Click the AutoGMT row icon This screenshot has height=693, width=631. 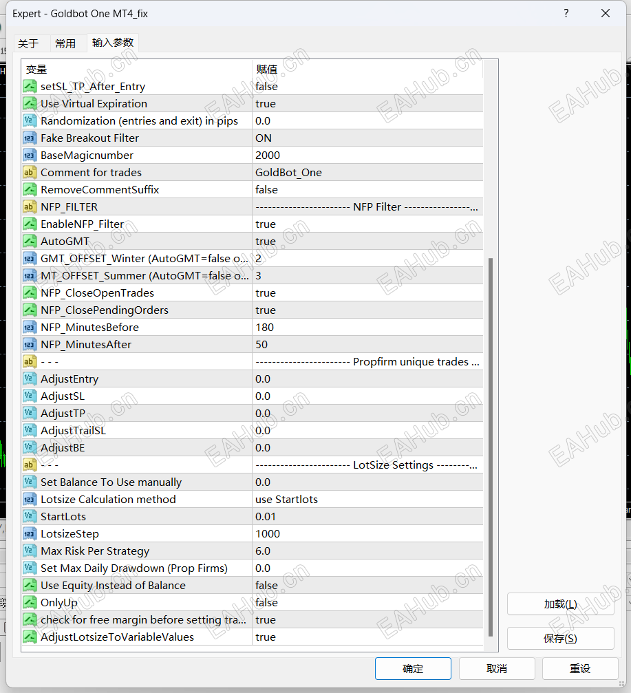(x=30, y=242)
